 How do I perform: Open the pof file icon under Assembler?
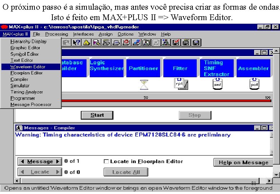254,84
